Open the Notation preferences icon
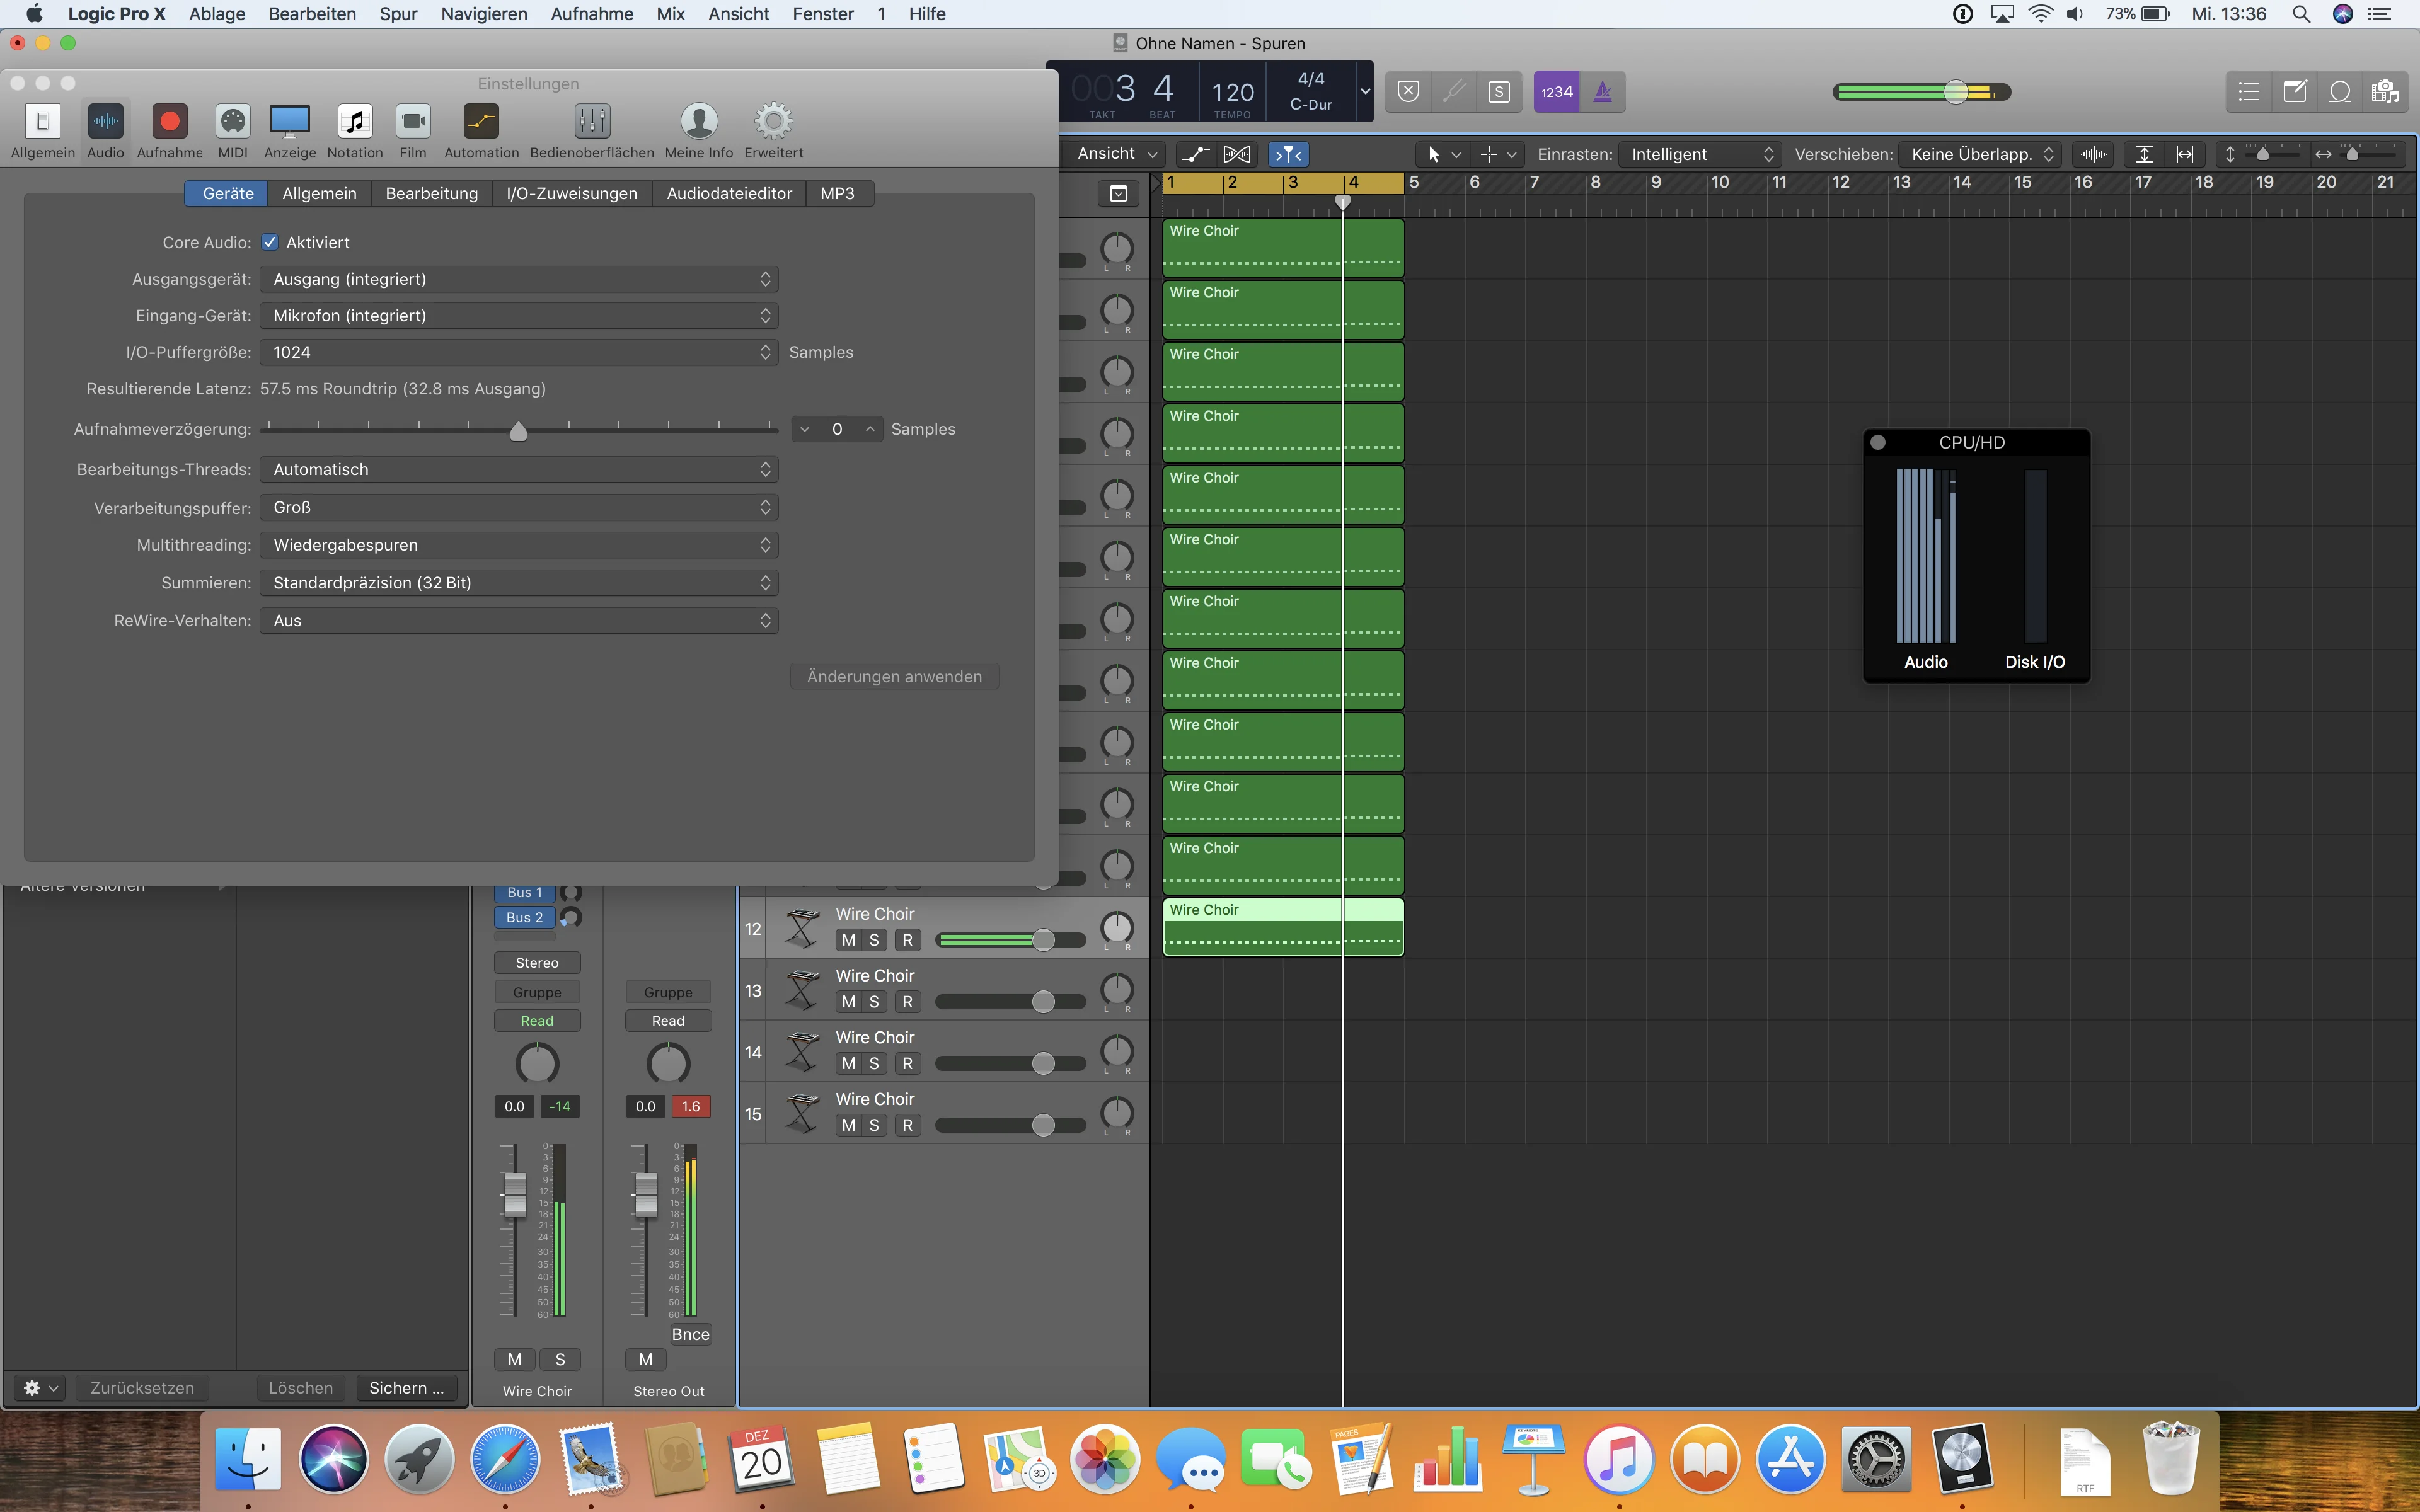 (x=355, y=131)
